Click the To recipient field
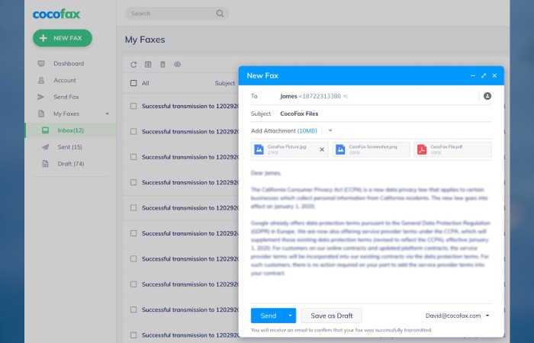Screen dimensions: 534x343 (x=378, y=96)
